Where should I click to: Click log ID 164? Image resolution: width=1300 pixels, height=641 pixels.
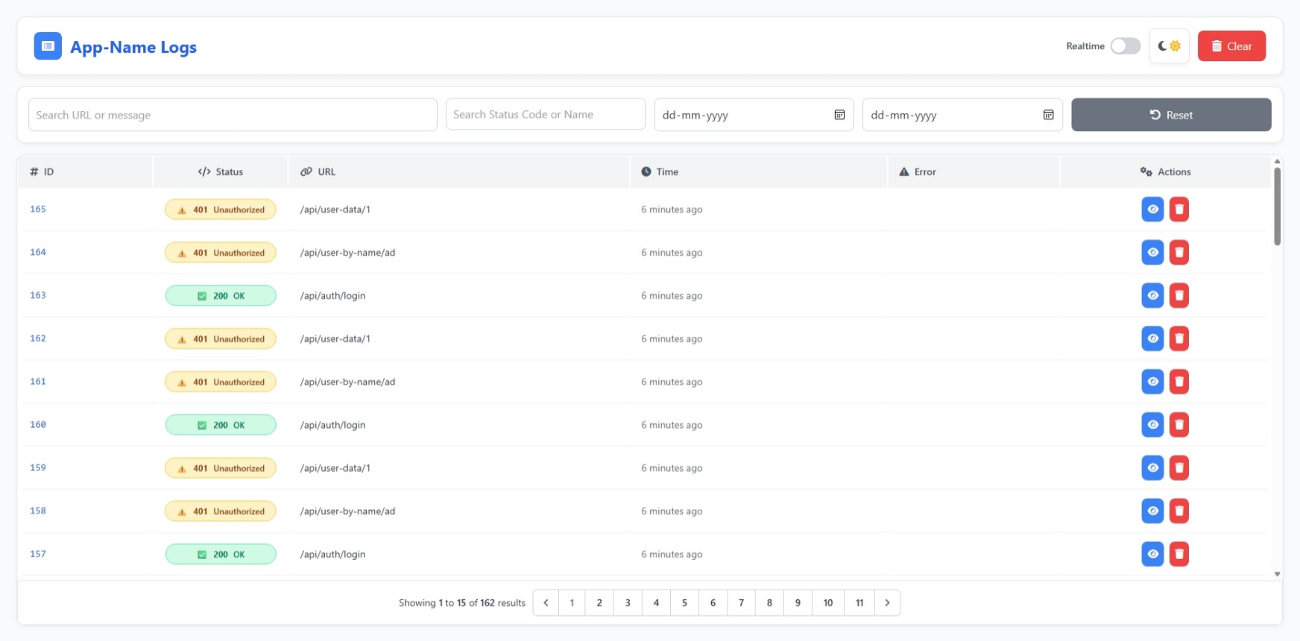[x=38, y=252]
